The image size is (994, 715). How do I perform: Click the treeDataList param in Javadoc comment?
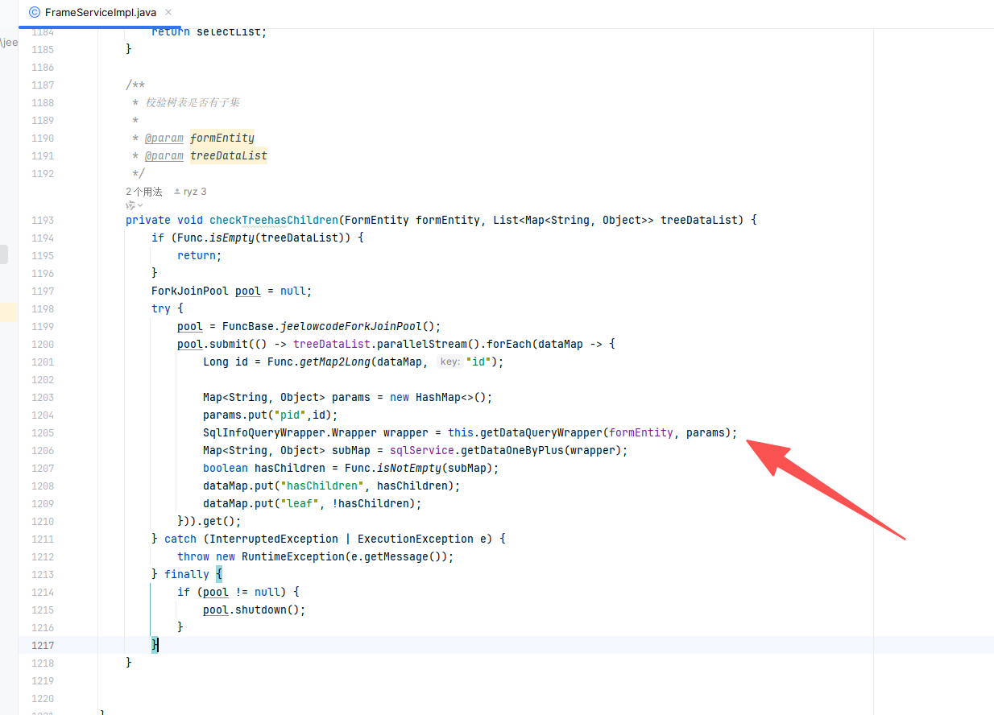click(228, 155)
